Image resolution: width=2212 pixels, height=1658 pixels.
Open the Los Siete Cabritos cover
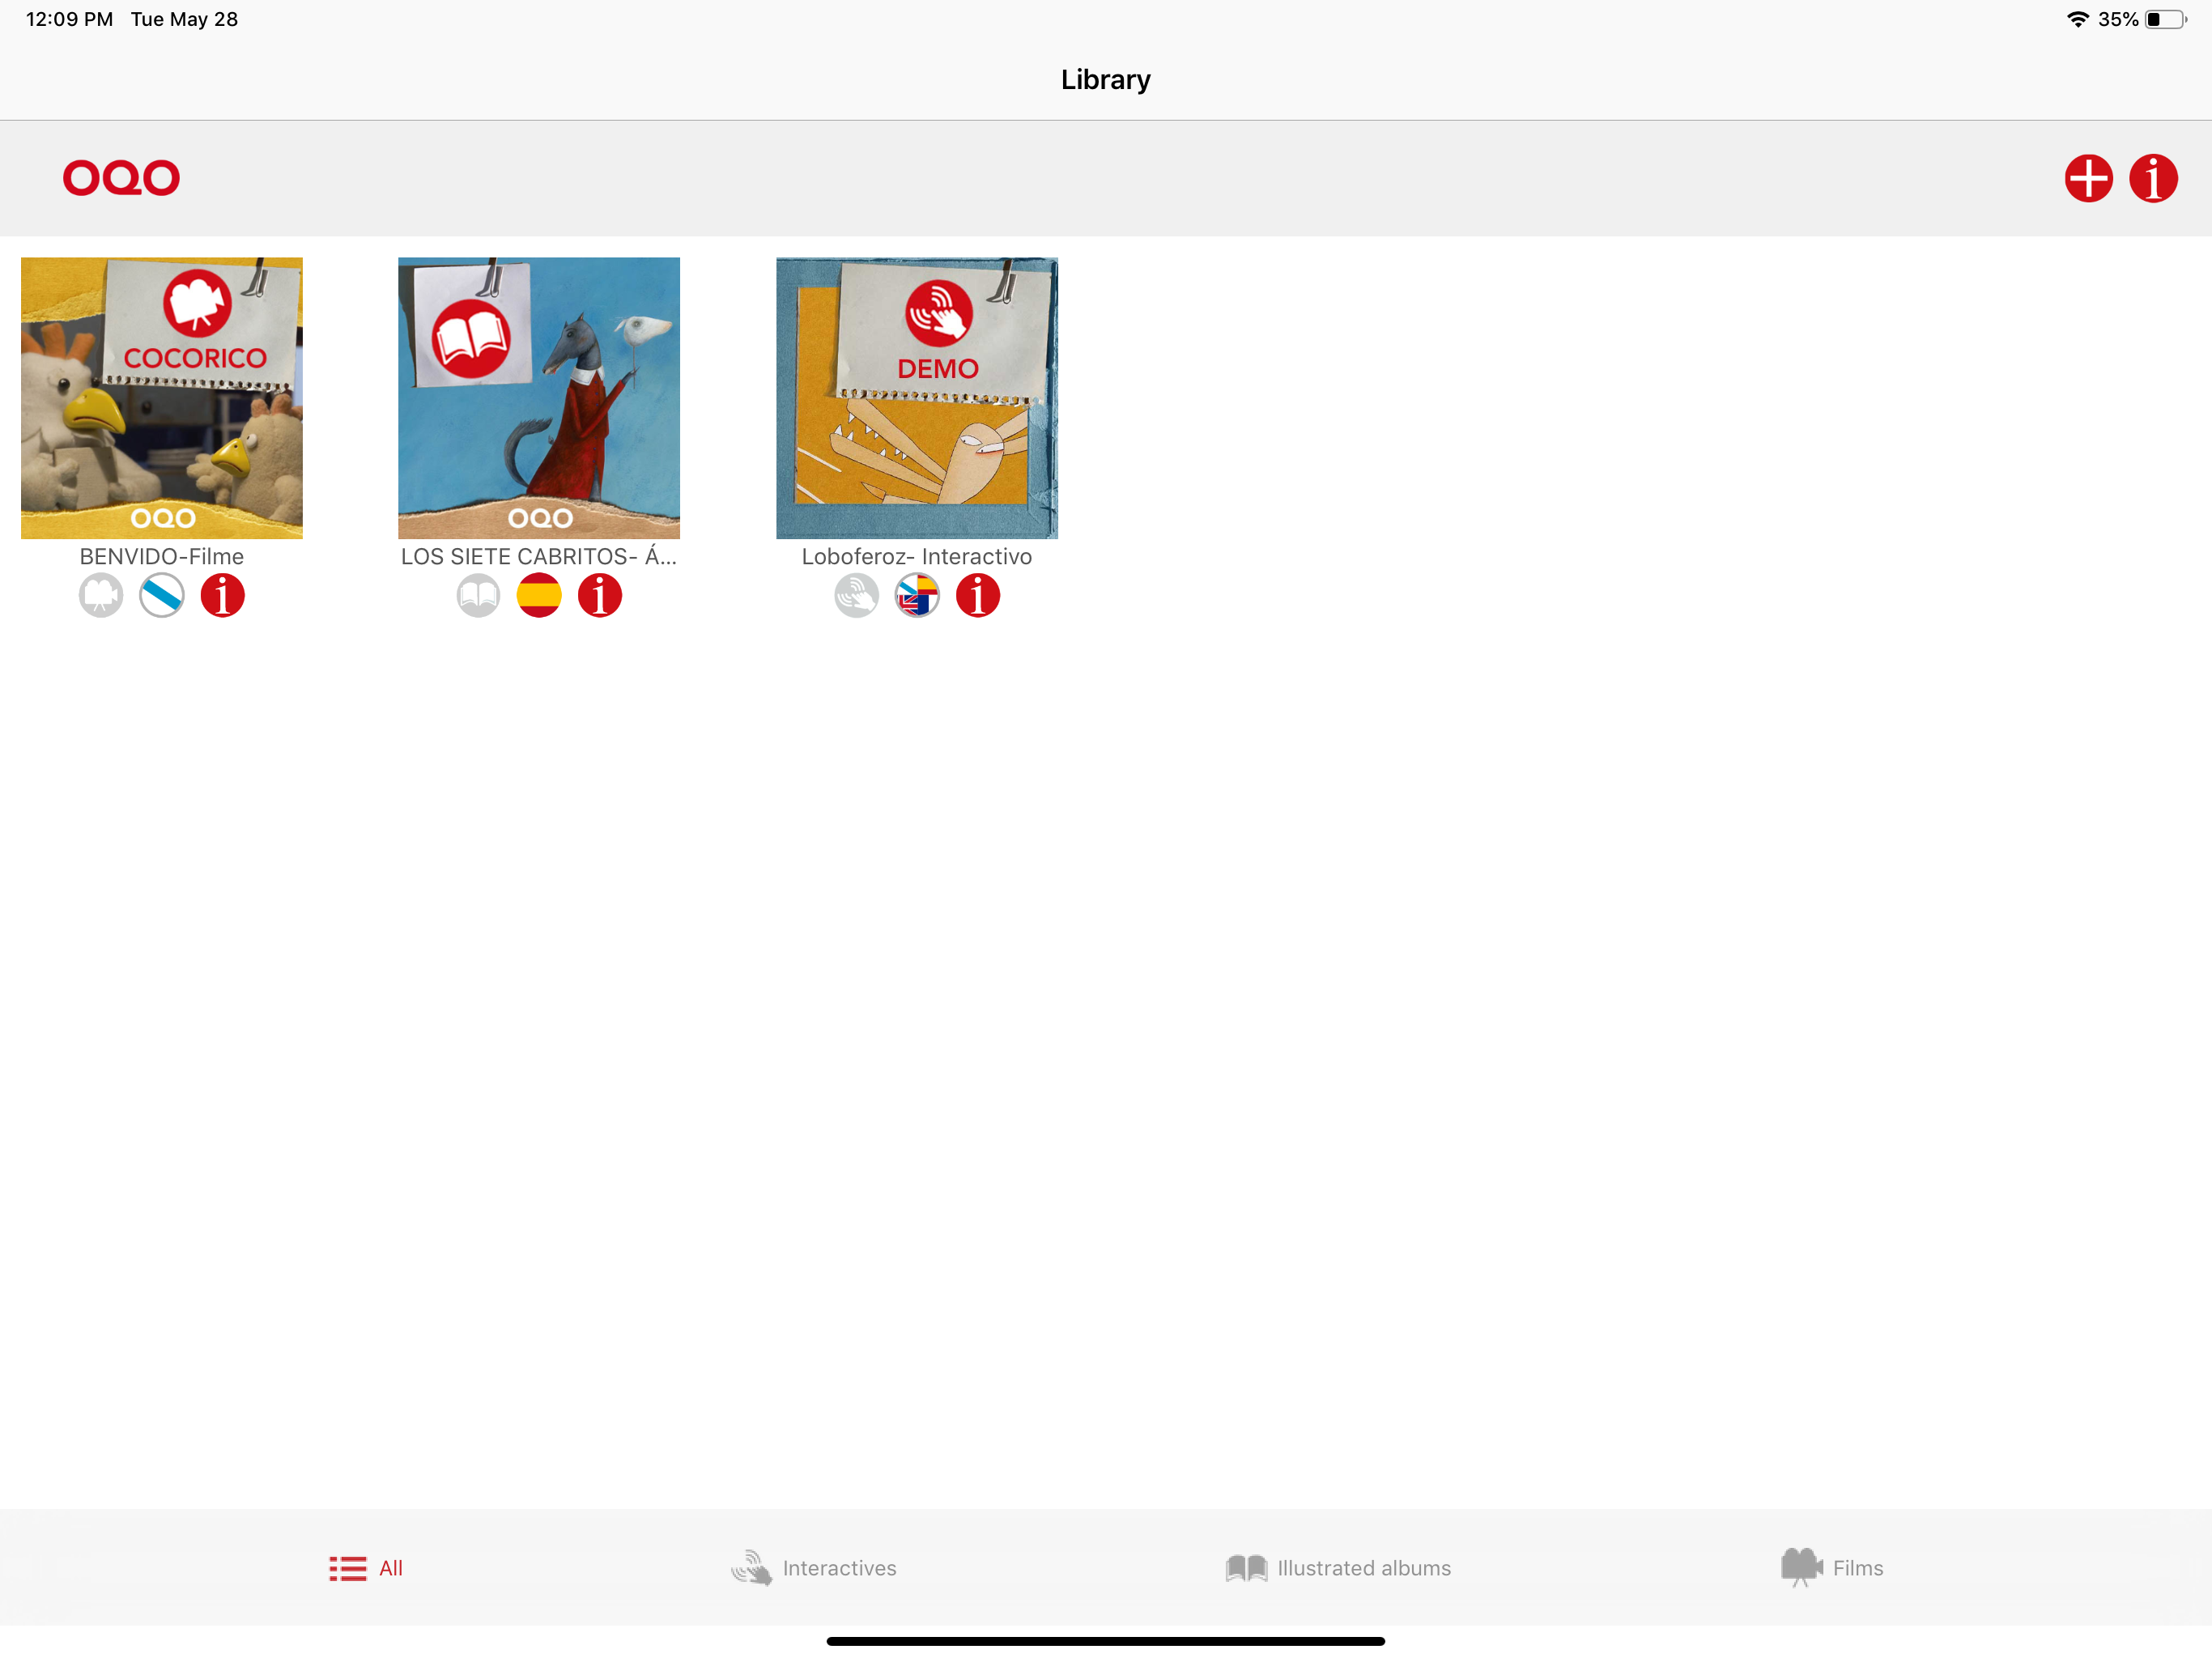point(539,398)
